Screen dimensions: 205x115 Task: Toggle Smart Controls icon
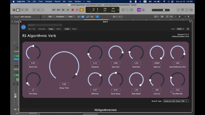(34, 10)
